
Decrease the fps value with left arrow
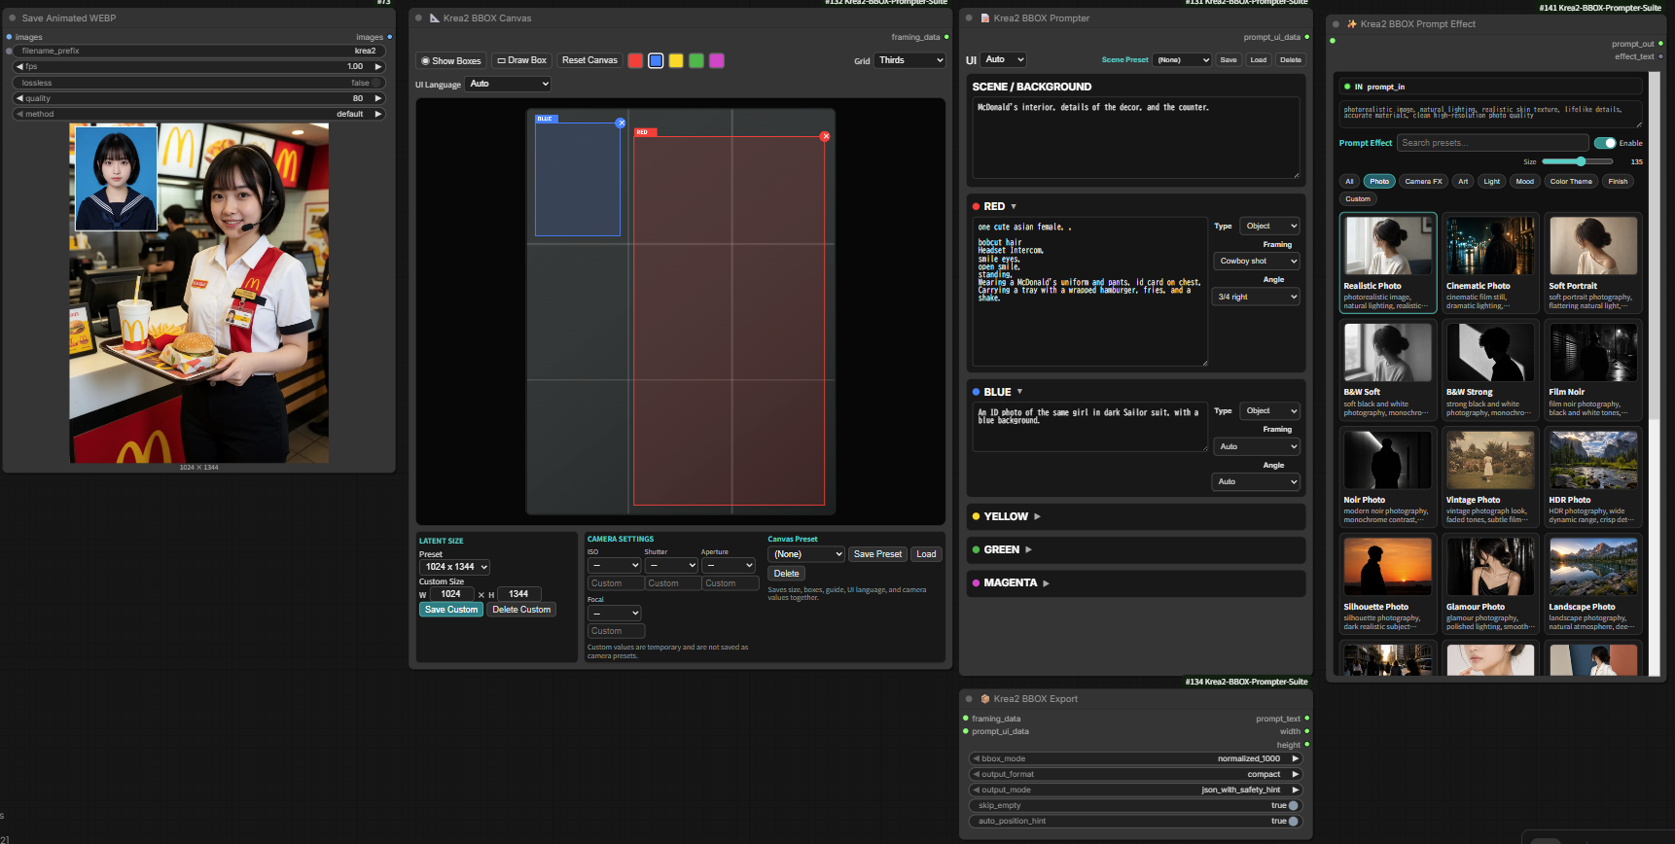(x=19, y=66)
